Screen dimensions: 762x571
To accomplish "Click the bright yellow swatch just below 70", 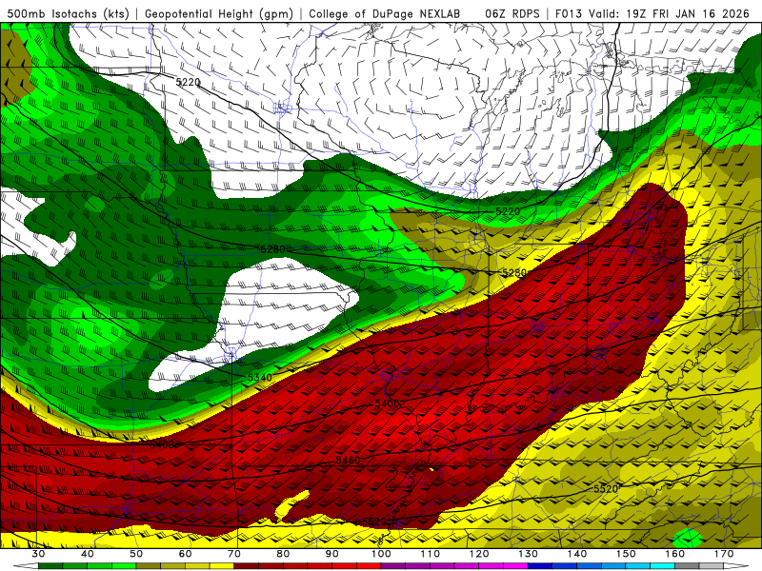I will coord(222,565).
